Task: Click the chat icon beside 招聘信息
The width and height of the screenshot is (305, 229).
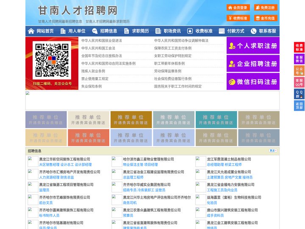Action: pos(95,31)
